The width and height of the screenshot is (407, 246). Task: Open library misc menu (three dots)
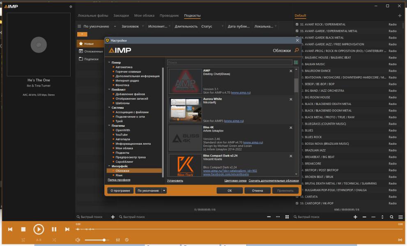point(278,217)
